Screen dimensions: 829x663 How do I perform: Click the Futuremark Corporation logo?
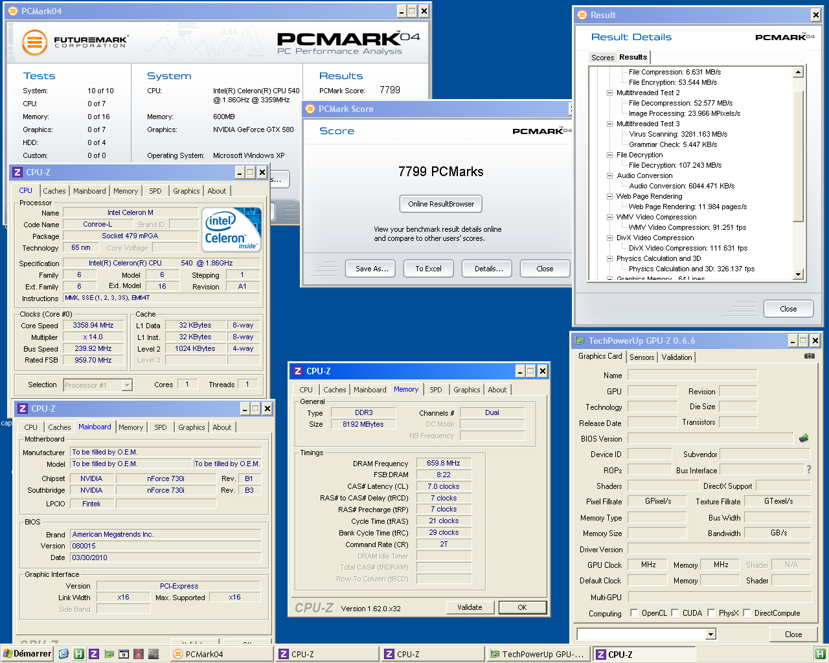75,43
